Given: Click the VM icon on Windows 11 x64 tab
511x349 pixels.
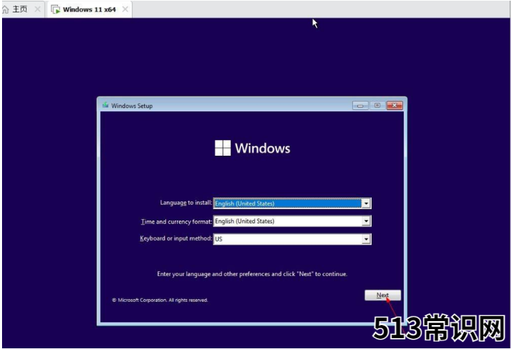Looking at the screenshot, I should 56,10.
